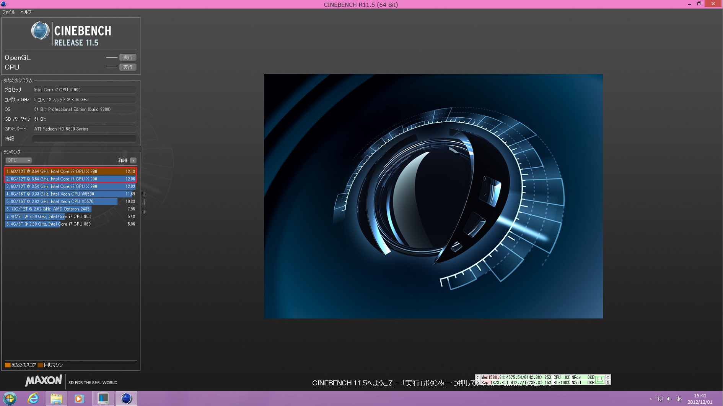Show hidden system tray icons
The height and width of the screenshot is (406, 723).
(651, 399)
